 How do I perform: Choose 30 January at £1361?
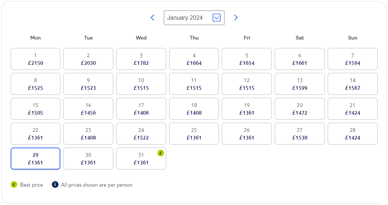point(88,159)
